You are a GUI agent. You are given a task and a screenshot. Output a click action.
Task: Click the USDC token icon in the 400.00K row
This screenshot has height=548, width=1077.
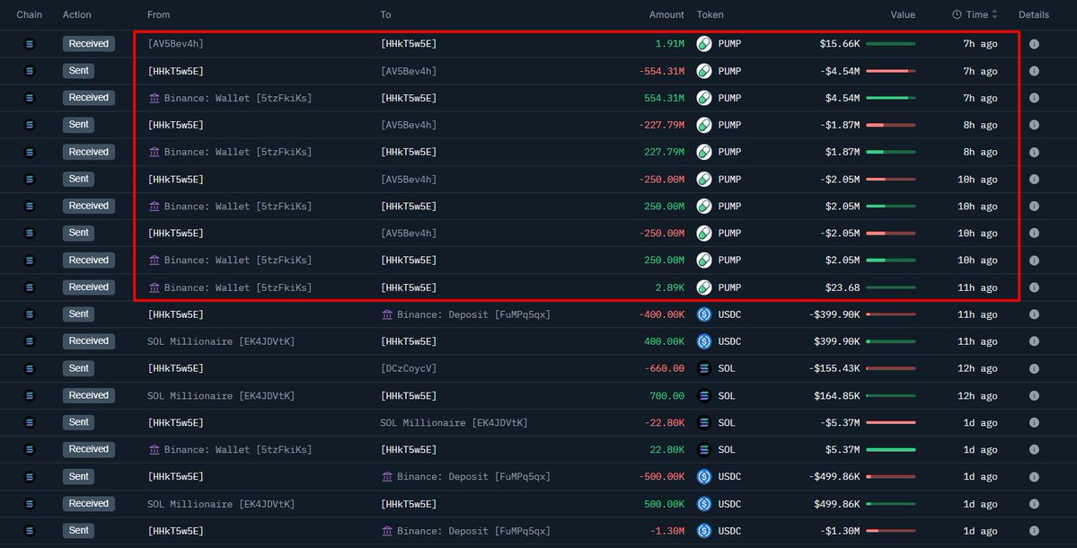pyautogui.click(x=704, y=341)
